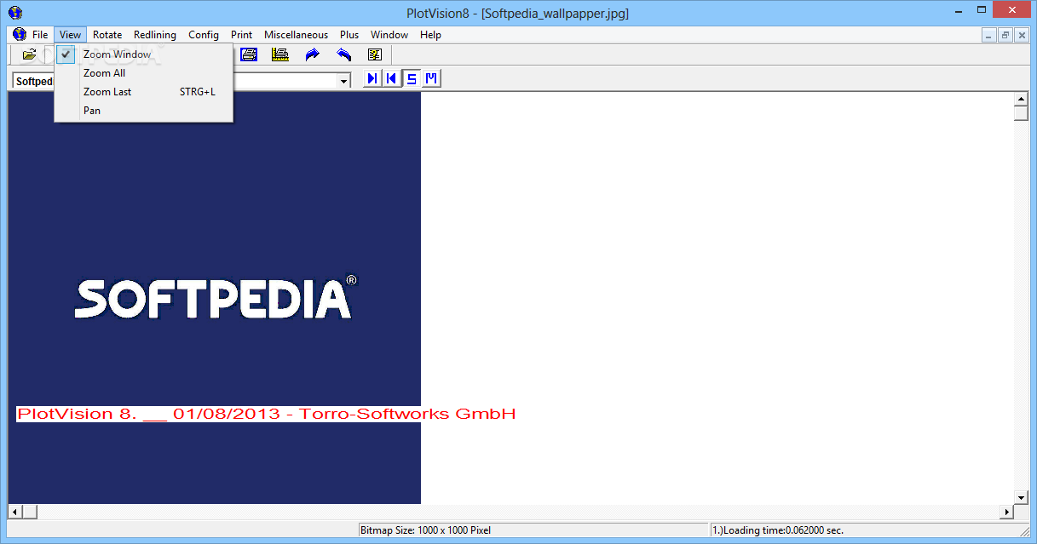The height and width of the screenshot is (544, 1037).
Task: Toggle the blue S toolbar button
Action: [412, 79]
